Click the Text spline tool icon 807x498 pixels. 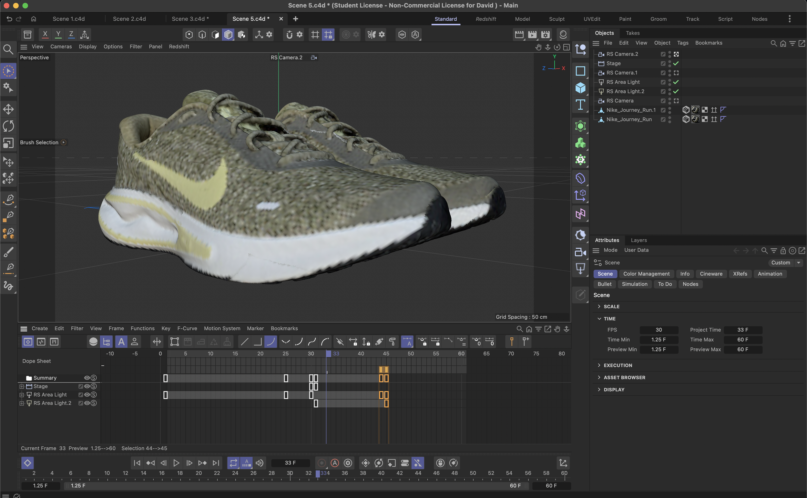pos(580,105)
